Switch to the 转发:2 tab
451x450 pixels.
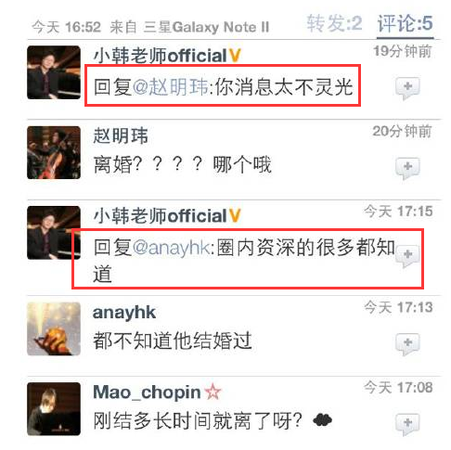point(334,23)
